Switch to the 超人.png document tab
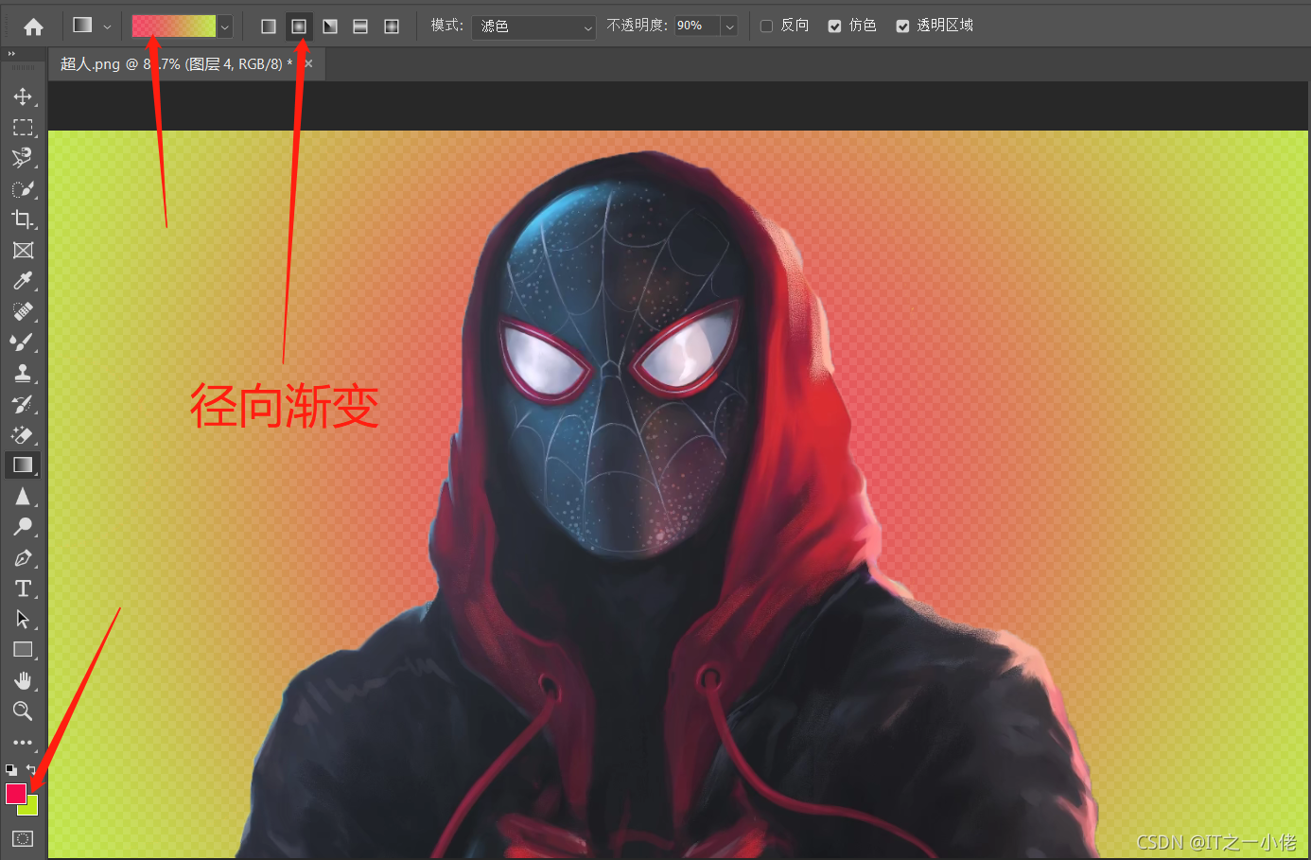 (x=176, y=63)
